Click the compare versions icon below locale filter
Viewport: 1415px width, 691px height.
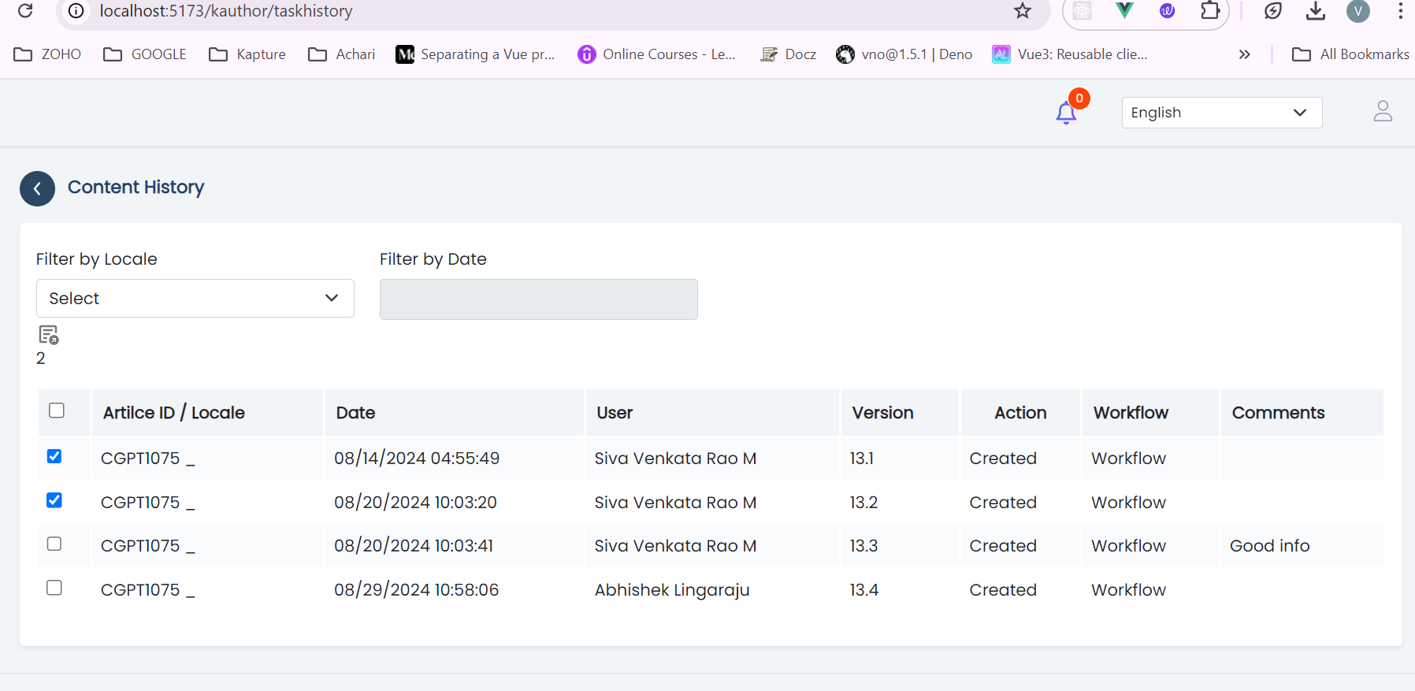pyautogui.click(x=49, y=335)
